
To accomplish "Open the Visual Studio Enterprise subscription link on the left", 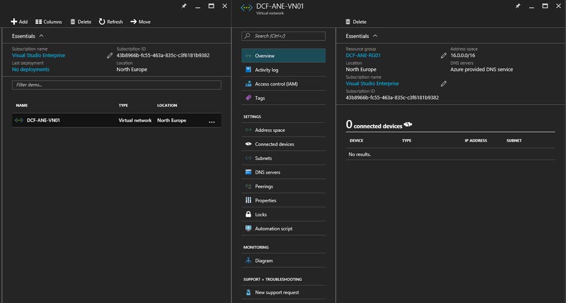I will [x=38, y=56].
